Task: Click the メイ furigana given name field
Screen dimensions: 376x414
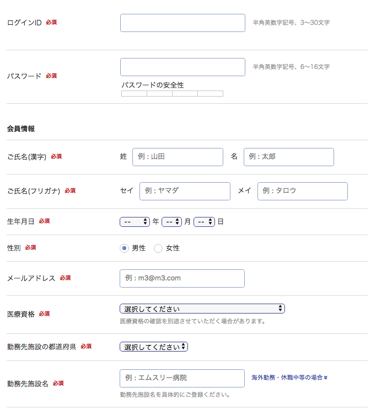Action: (302, 191)
